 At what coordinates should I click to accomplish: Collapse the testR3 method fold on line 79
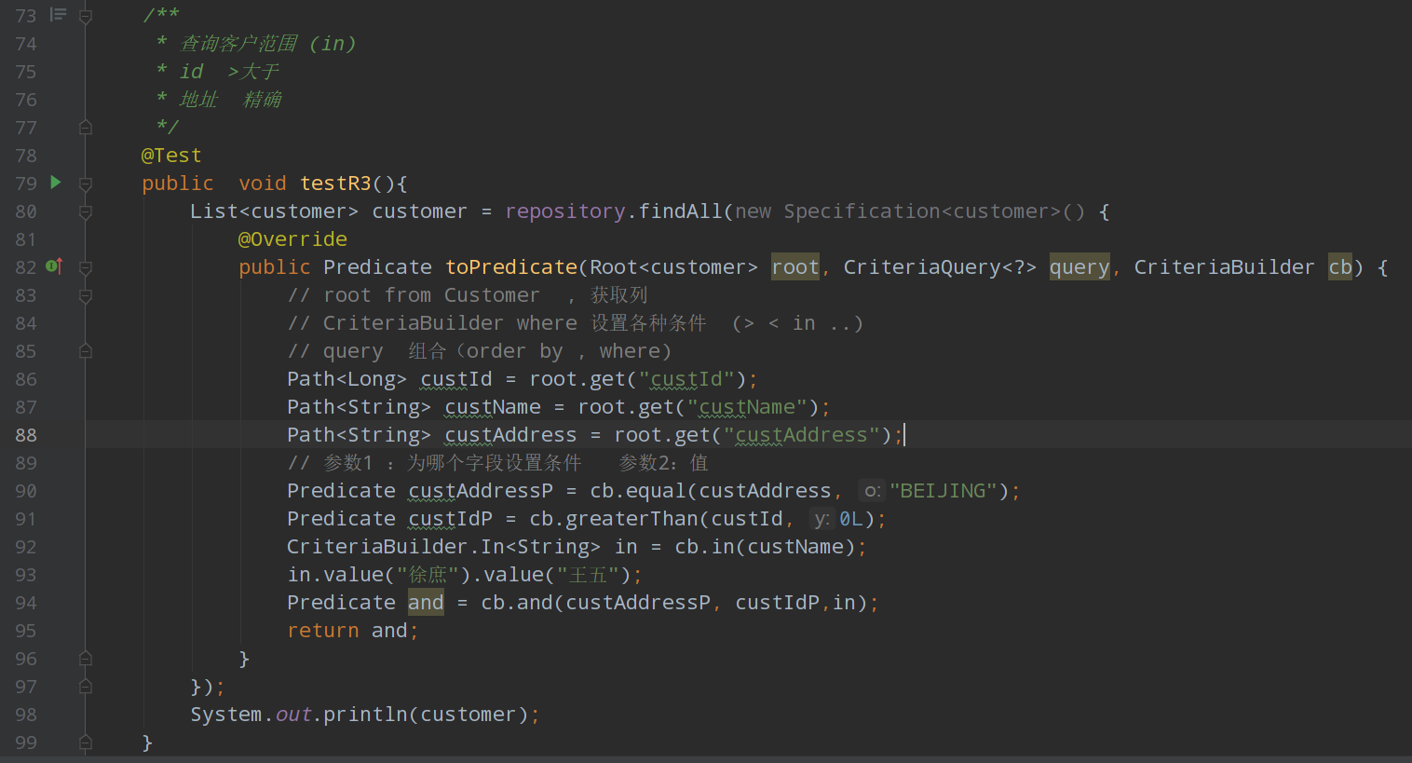[x=86, y=184]
